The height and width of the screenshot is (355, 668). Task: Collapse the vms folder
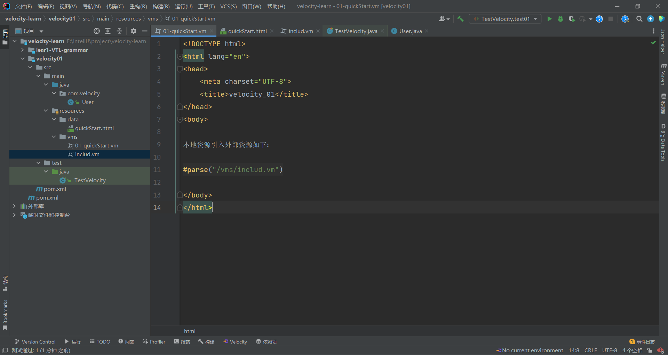tap(54, 137)
